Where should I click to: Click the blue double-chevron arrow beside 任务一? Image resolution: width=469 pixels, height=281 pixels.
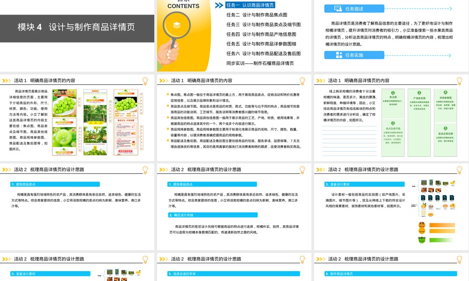point(219,5)
